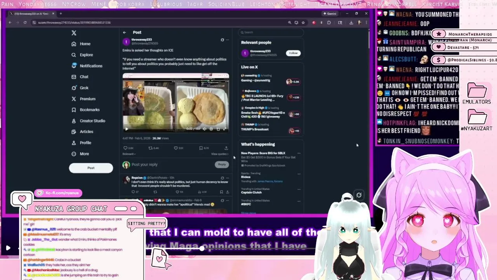The height and width of the screenshot is (280, 497).
Task: Open the Gemini button in Chrome
Action: (x=330, y=14)
